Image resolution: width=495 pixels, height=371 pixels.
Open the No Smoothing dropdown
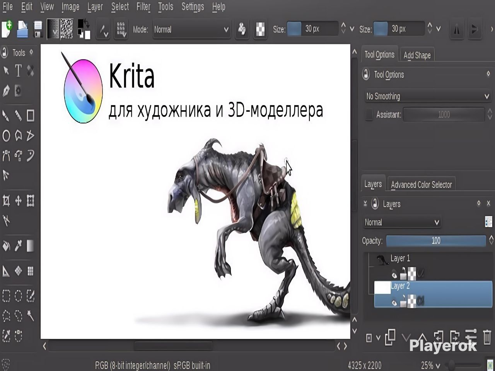[x=428, y=96]
